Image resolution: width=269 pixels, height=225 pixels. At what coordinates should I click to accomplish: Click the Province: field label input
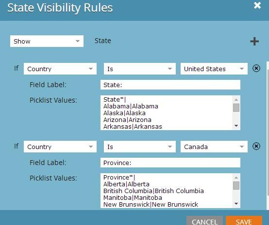pyautogui.click(x=170, y=163)
